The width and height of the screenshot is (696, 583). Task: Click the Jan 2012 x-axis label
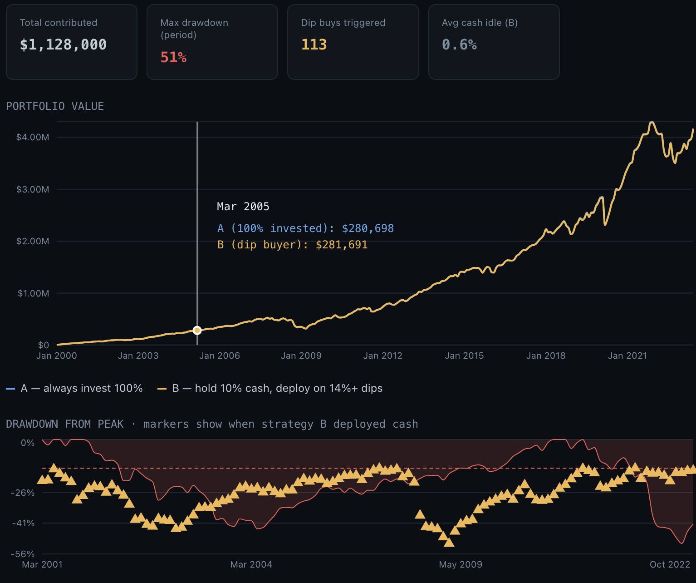[x=383, y=356]
